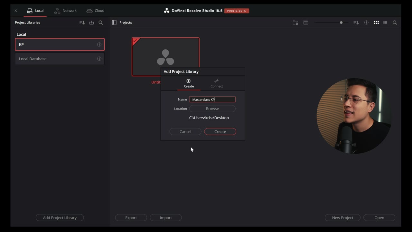This screenshot has width=412, height=232.
Task: Switch to the Network tab
Action: pyautogui.click(x=65, y=11)
